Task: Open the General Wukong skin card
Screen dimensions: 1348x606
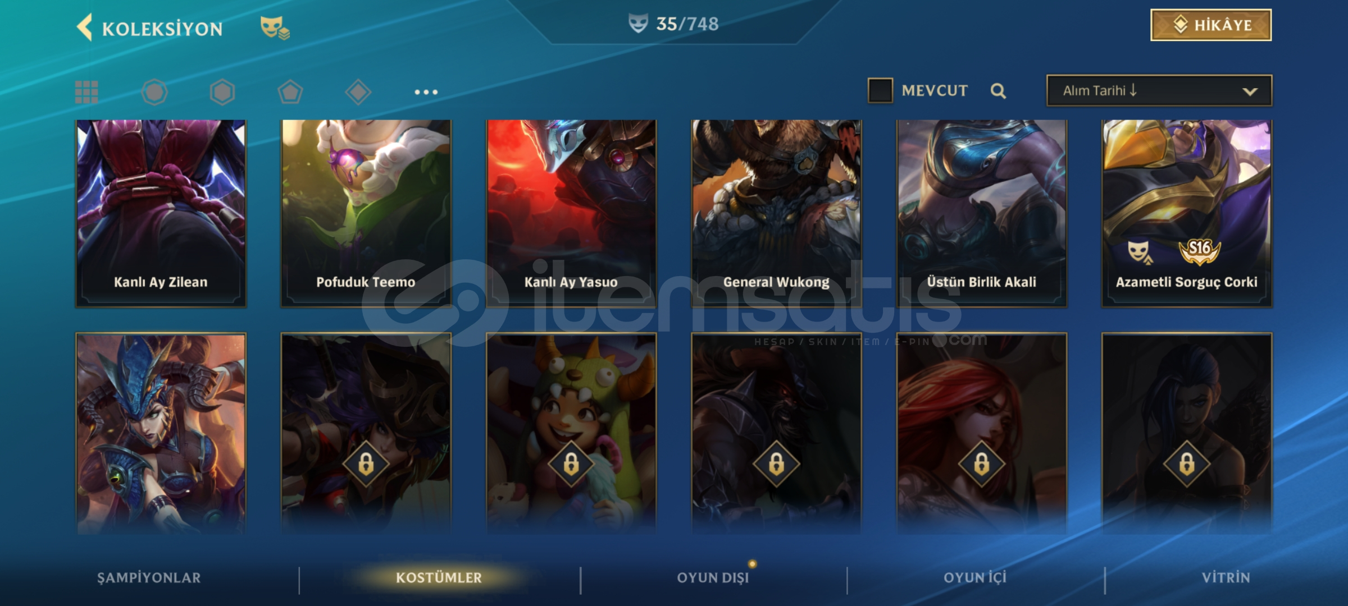Action: click(776, 213)
